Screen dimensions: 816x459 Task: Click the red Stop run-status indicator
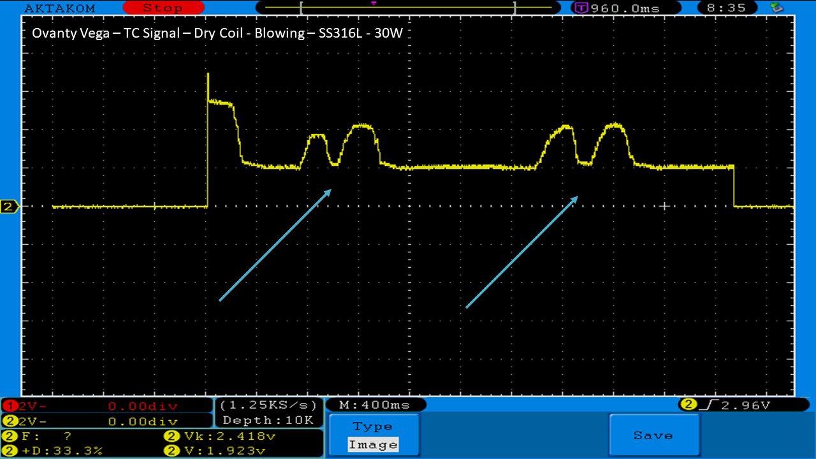(163, 8)
